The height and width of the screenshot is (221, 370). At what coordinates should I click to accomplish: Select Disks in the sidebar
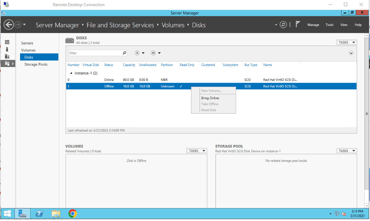coord(39,57)
